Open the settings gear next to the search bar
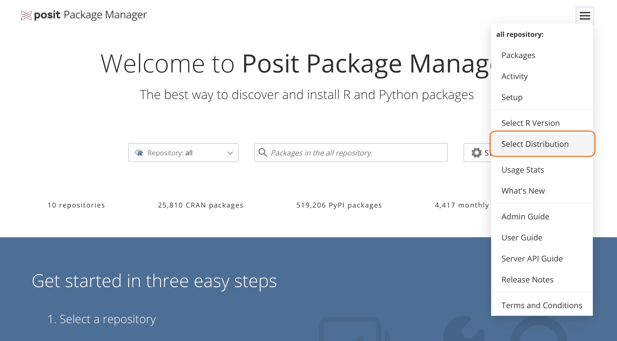The image size is (617, 341). (x=477, y=152)
